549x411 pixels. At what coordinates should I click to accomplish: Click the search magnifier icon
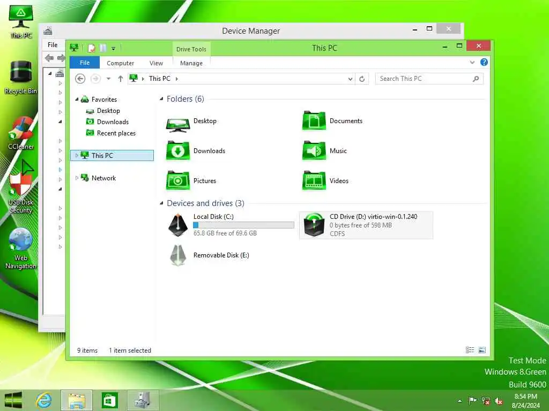tap(476, 79)
